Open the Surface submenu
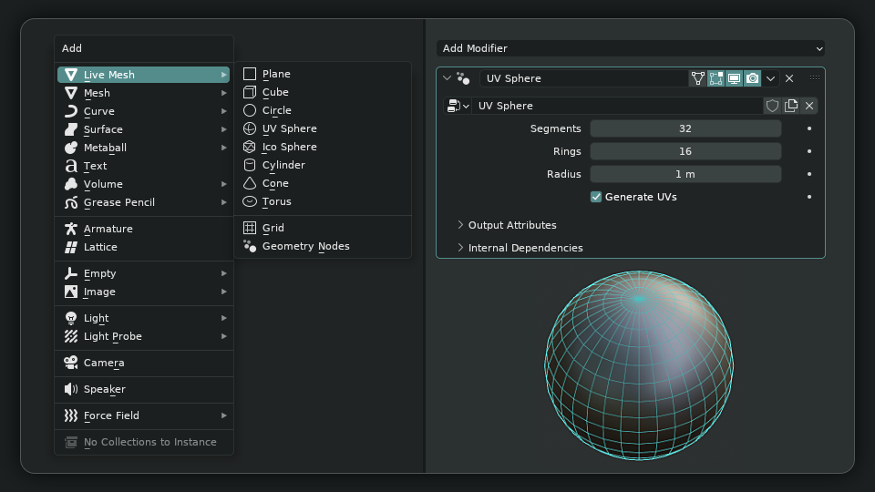Screen dimensions: 875x492 (x=143, y=129)
